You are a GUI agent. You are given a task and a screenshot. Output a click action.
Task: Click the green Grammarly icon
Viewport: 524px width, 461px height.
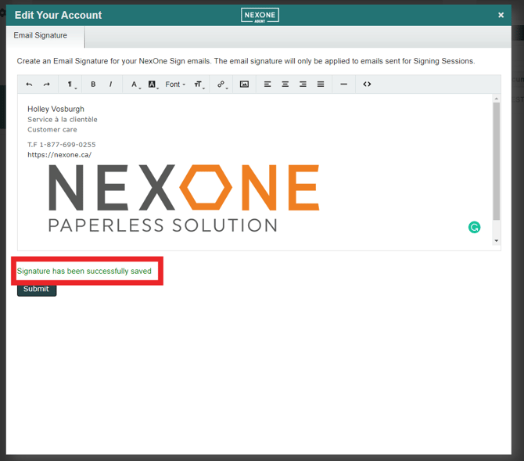[474, 228]
